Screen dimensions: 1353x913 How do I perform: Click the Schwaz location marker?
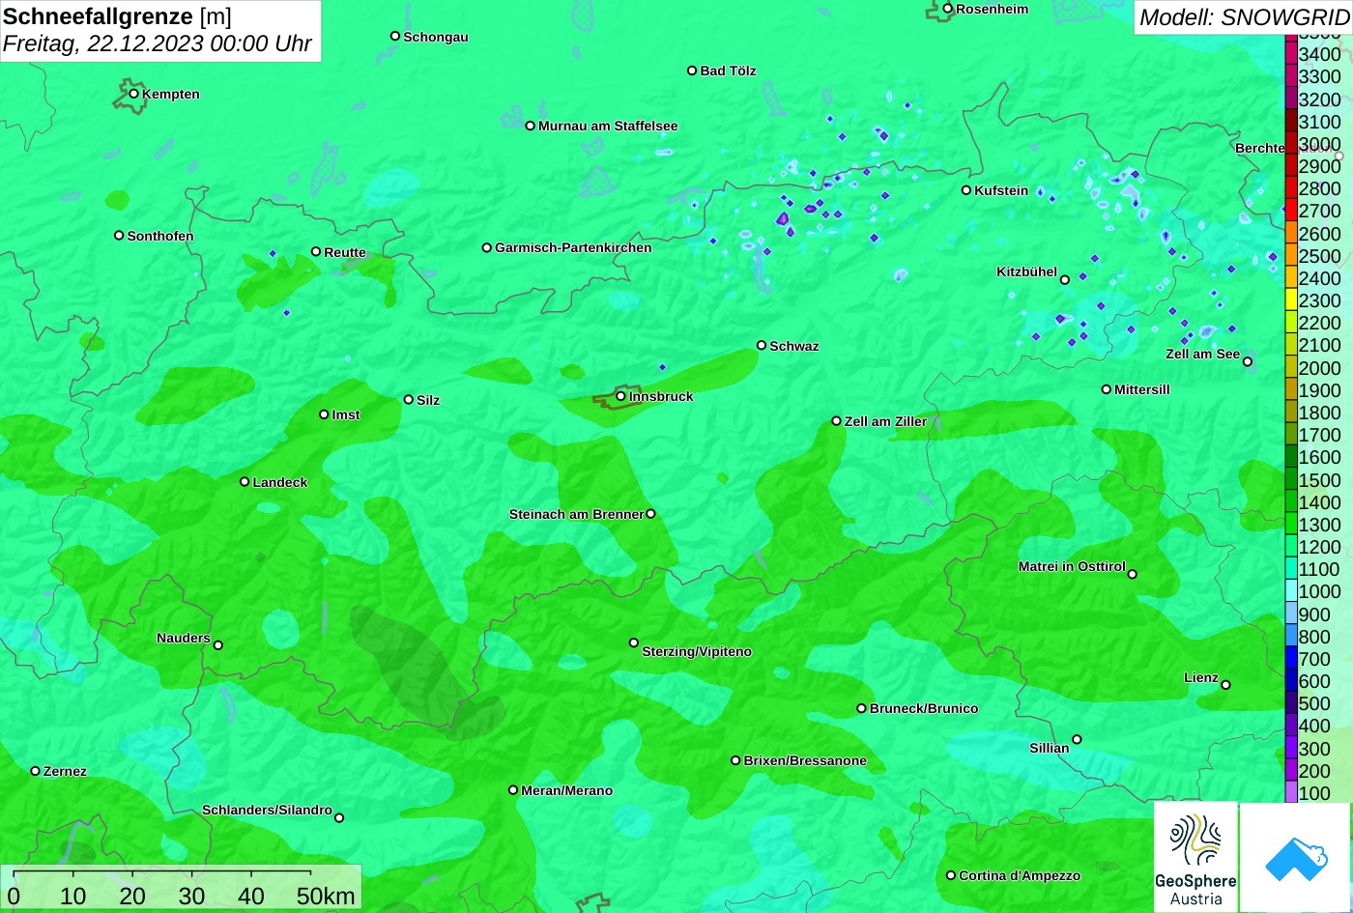click(x=761, y=345)
